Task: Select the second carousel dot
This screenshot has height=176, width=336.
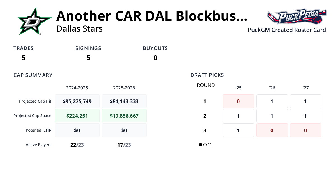Action: (204, 145)
